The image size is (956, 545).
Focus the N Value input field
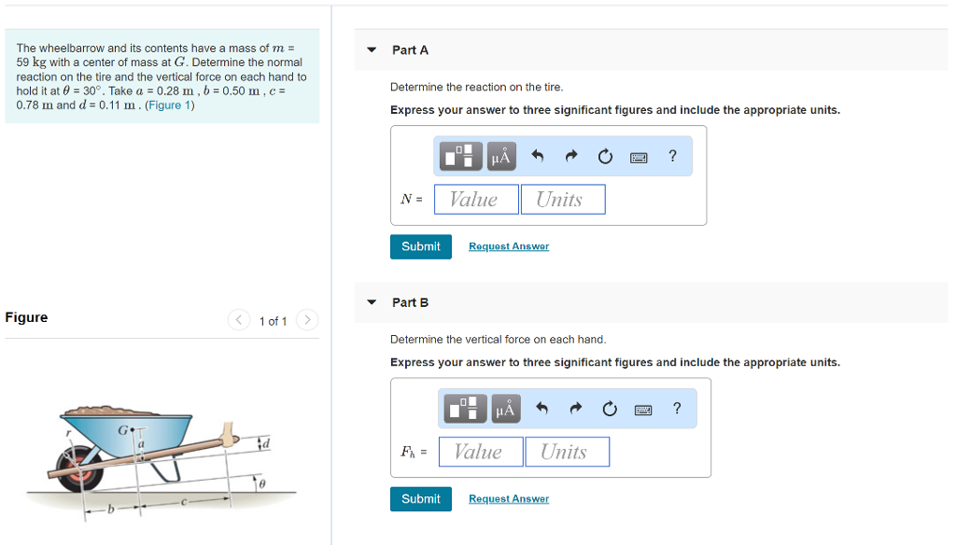(476, 199)
